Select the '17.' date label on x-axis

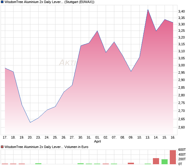pos(5,138)
